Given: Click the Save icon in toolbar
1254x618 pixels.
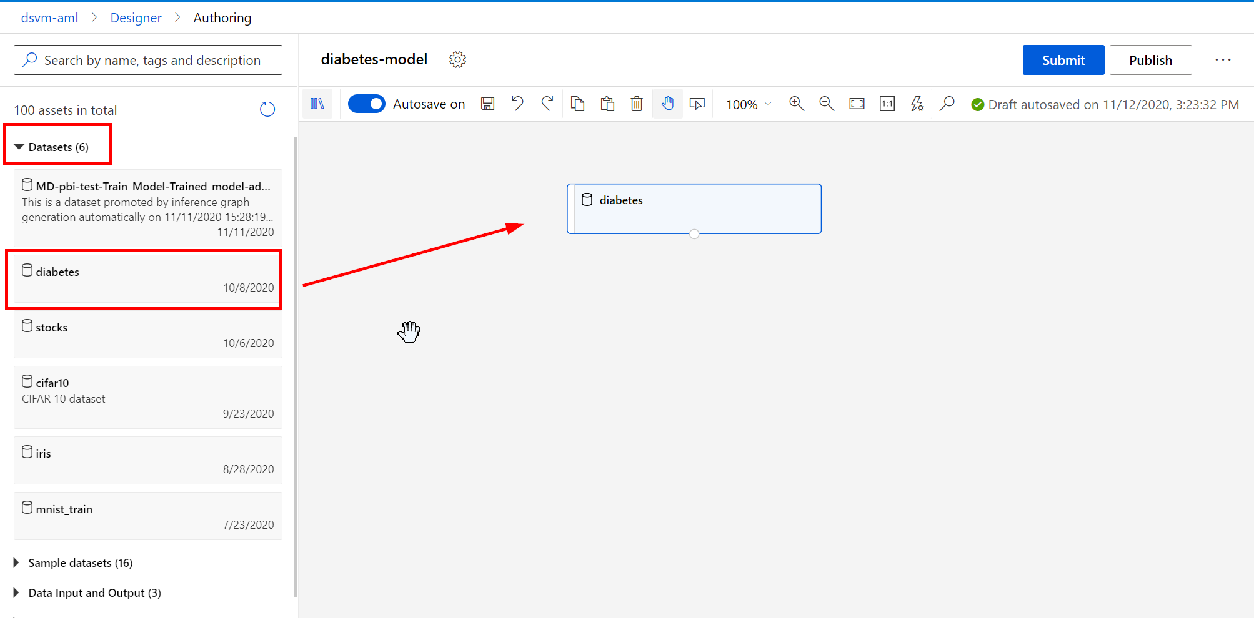Looking at the screenshot, I should 487,104.
